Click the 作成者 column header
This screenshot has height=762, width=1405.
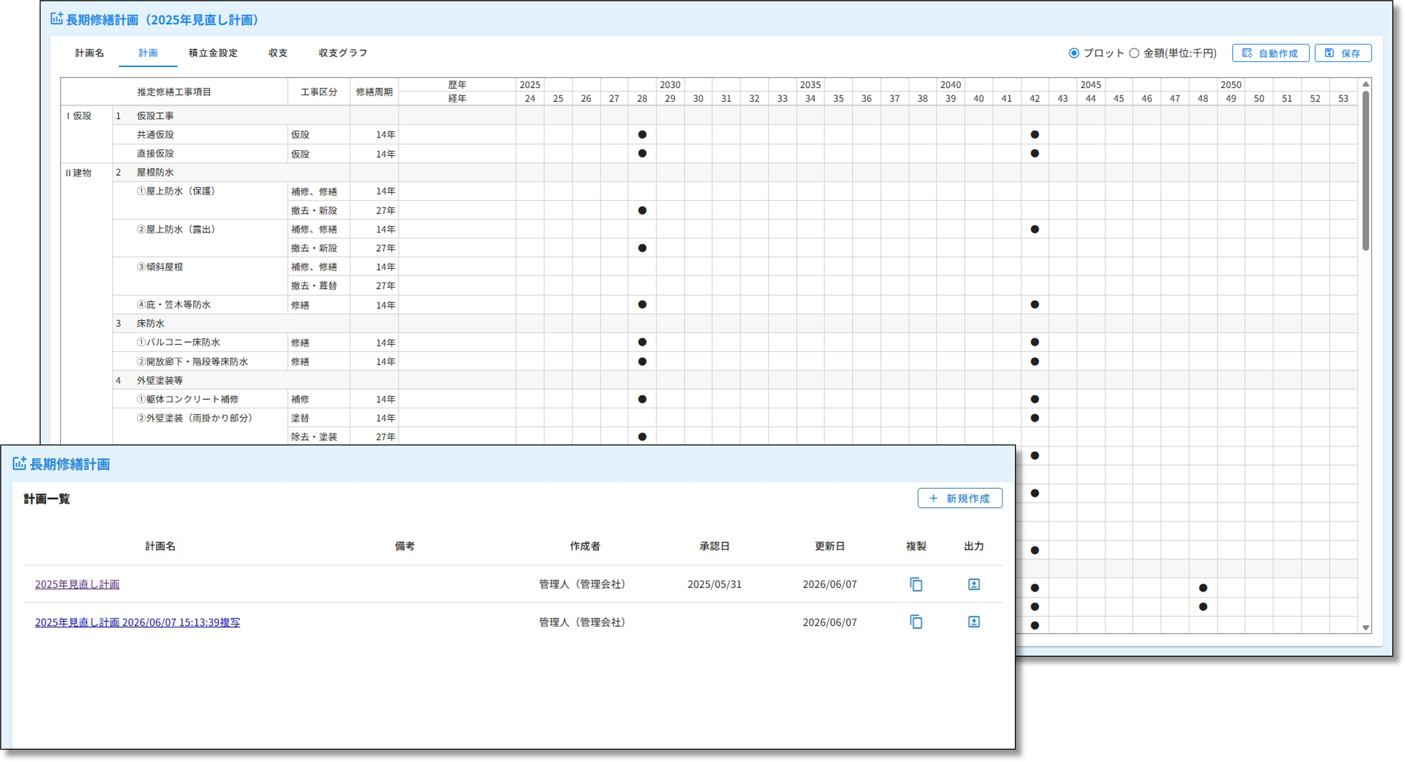[585, 546]
